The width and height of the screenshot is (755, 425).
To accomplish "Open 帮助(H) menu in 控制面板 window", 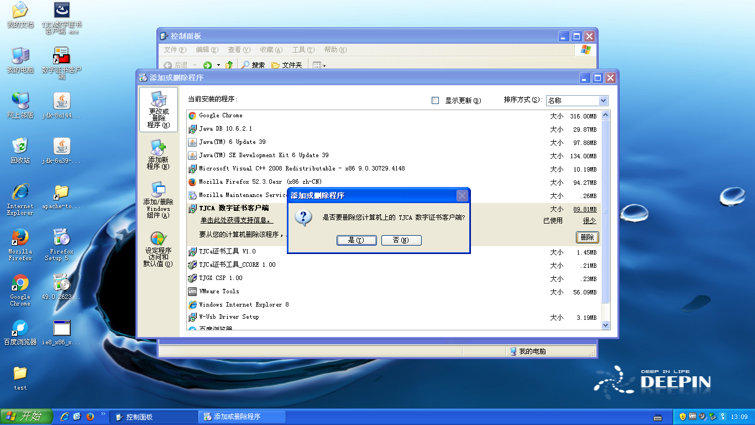I will click(335, 50).
